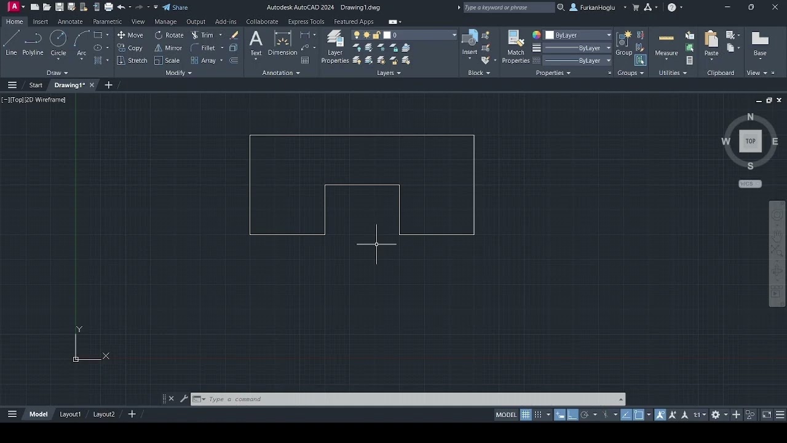Select the Hatch tool in Draw panel
Screen dimensions: 787x443
tap(98, 60)
